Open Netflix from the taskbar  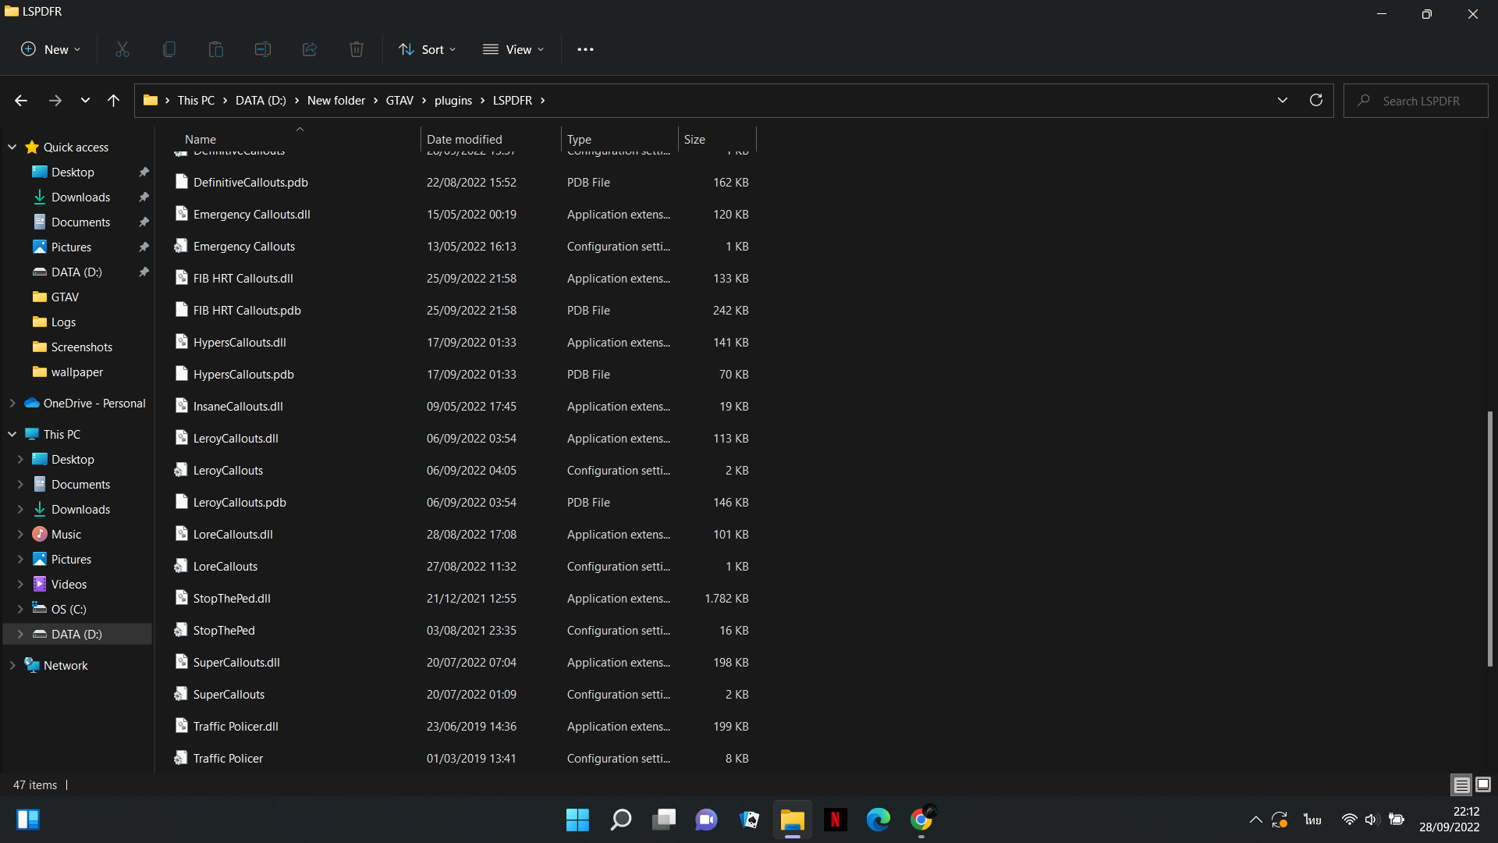835,820
